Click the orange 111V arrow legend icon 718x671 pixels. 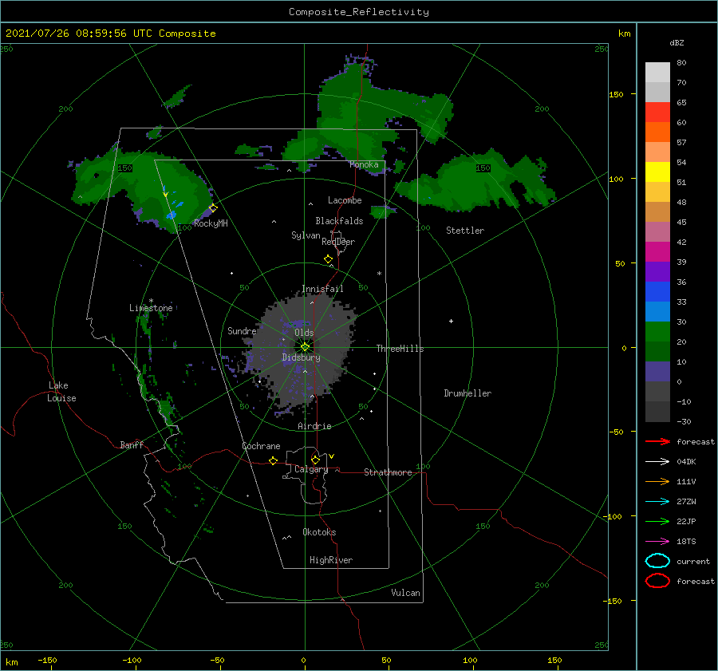pyautogui.click(x=657, y=481)
